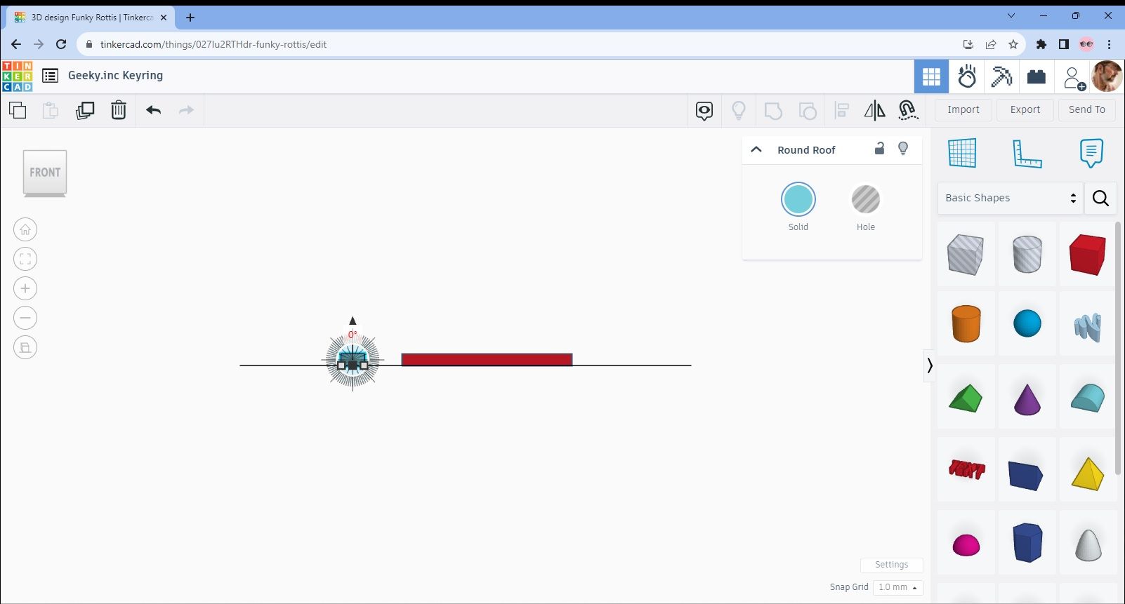Toggle the Cruise magnet tool
The height and width of the screenshot is (604, 1125).
908,110
